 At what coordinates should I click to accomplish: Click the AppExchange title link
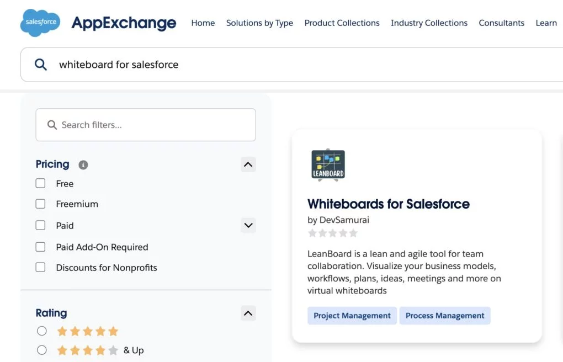tap(124, 23)
